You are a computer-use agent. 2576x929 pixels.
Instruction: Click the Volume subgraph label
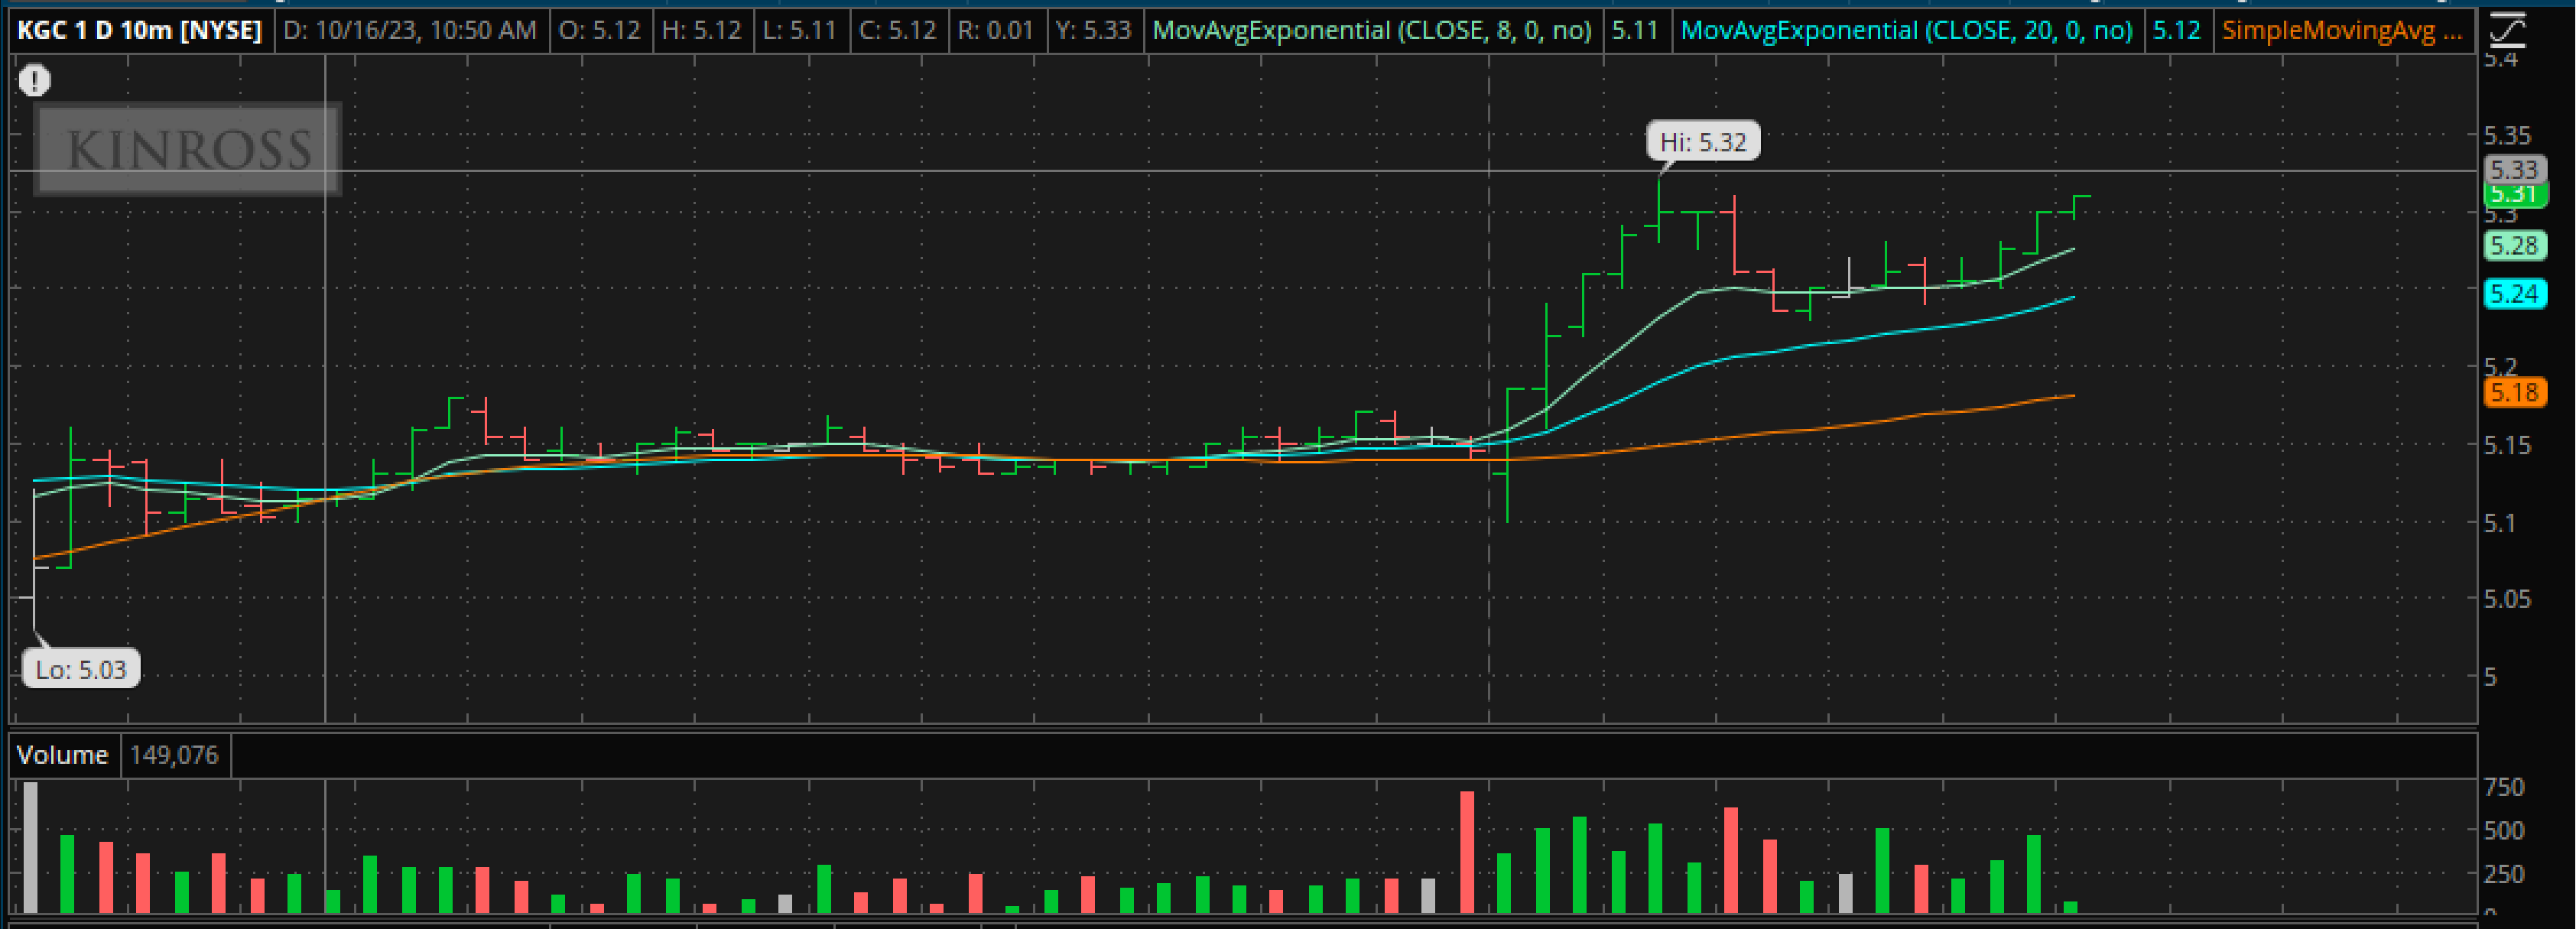click(62, 755)
